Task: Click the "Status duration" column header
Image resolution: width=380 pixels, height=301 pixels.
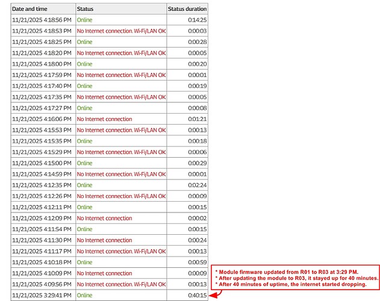Action: (x=187, y=9)
